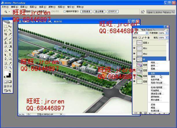Click the background color swatch

click(x=9, y=76)
